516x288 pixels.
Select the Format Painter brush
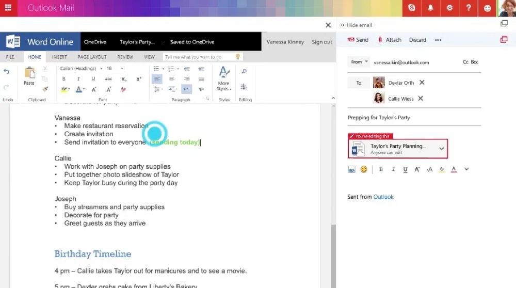tap(45, 89)
